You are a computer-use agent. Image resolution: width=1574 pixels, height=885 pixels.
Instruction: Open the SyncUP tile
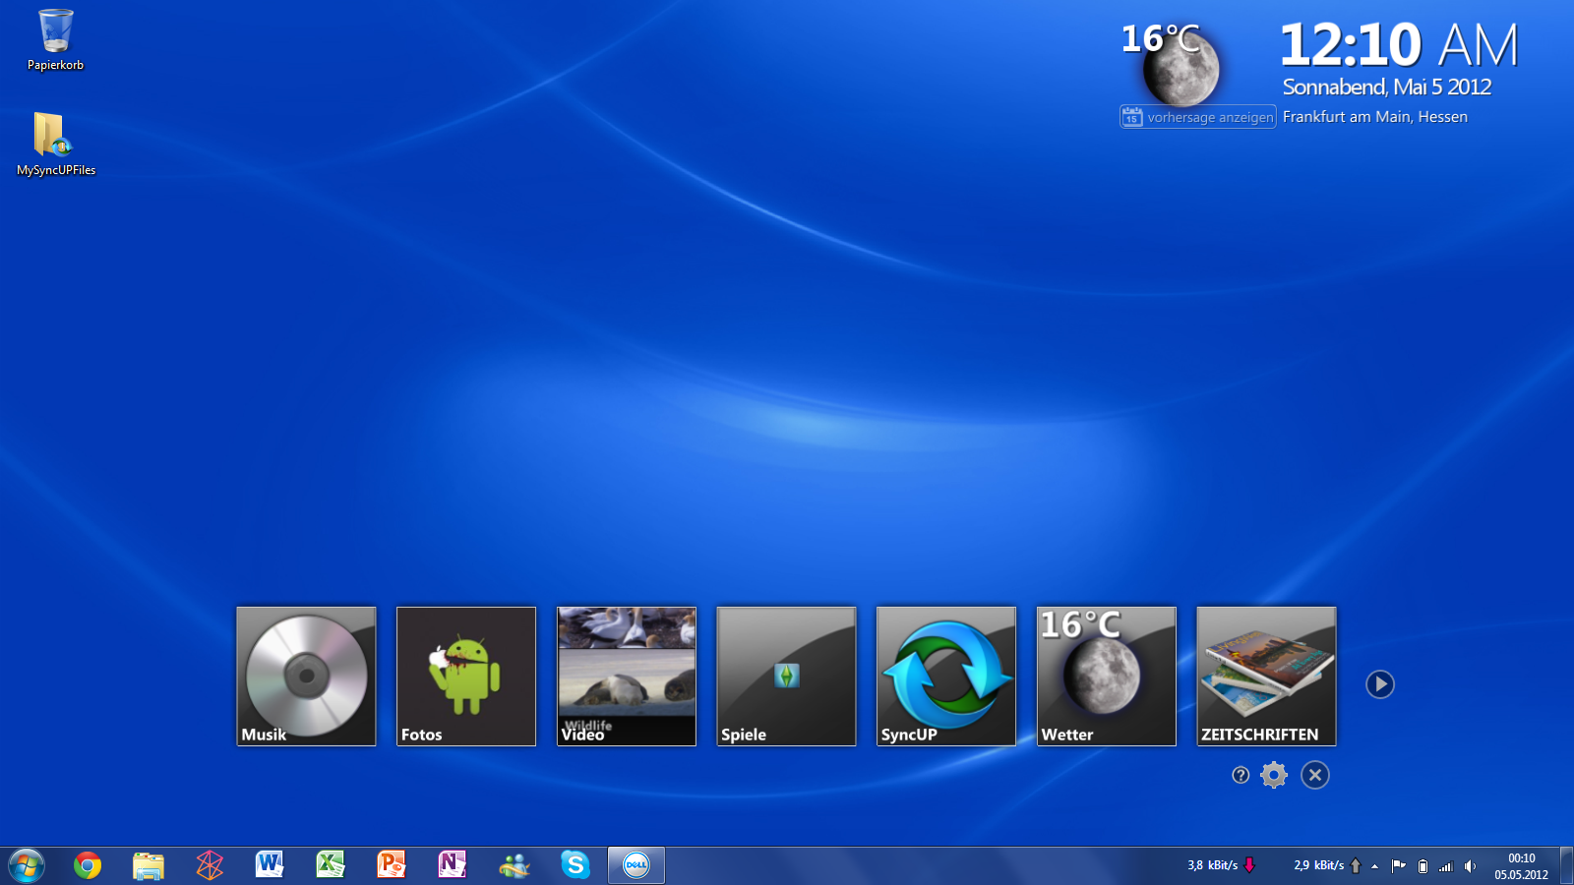tap(946, 677)
